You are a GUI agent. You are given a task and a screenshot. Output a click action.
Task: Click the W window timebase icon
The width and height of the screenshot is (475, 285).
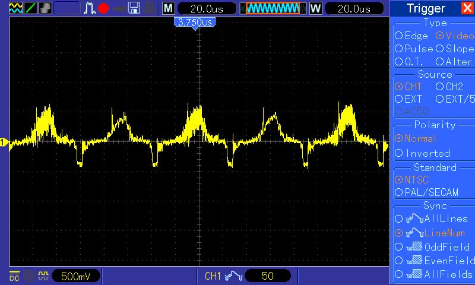click(315, 8)
